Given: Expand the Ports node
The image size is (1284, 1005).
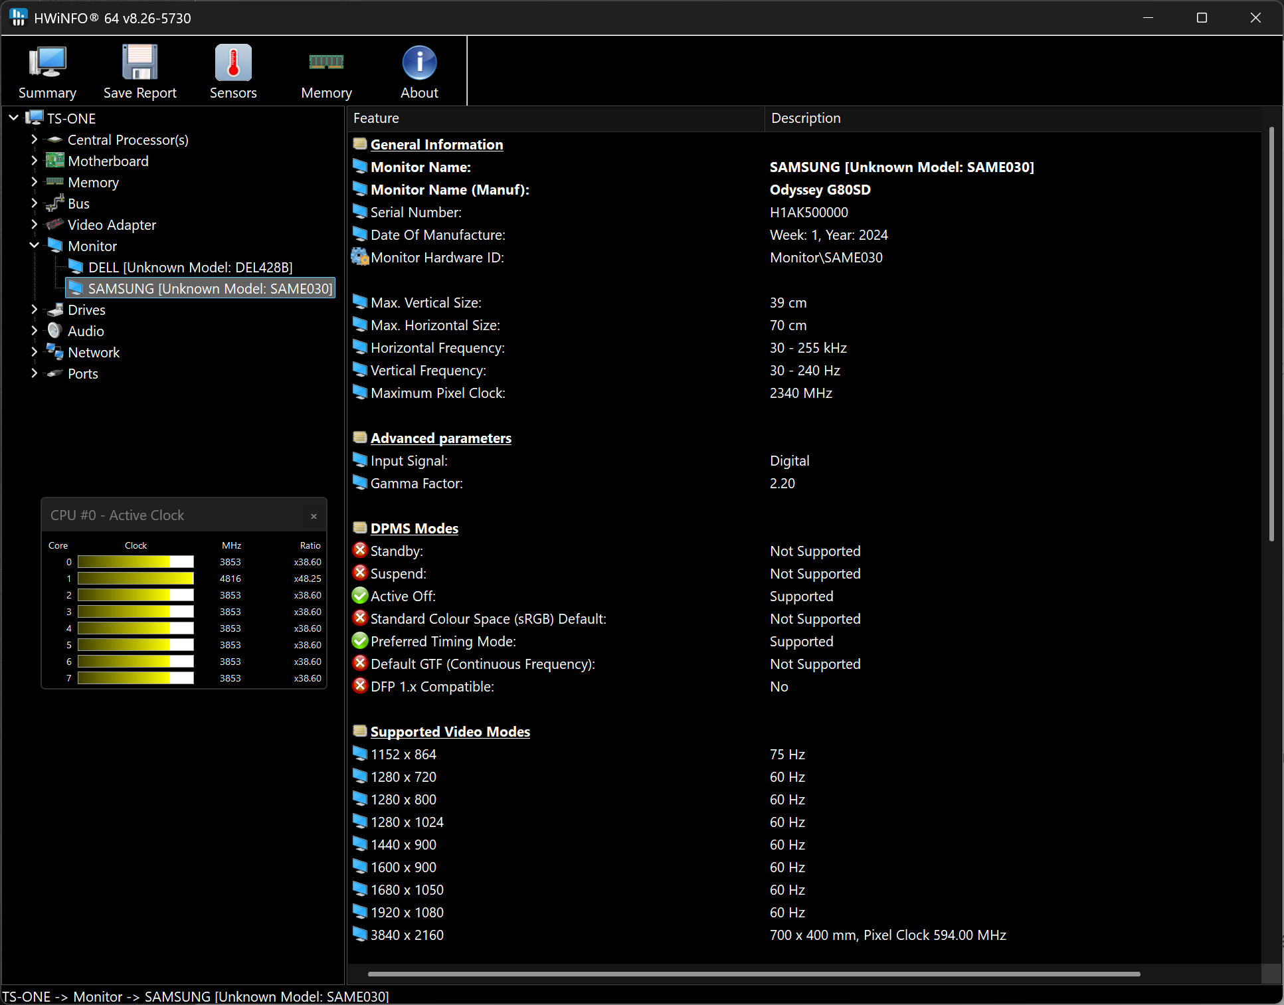Looking at the screenshot, I should click(34, 373).
